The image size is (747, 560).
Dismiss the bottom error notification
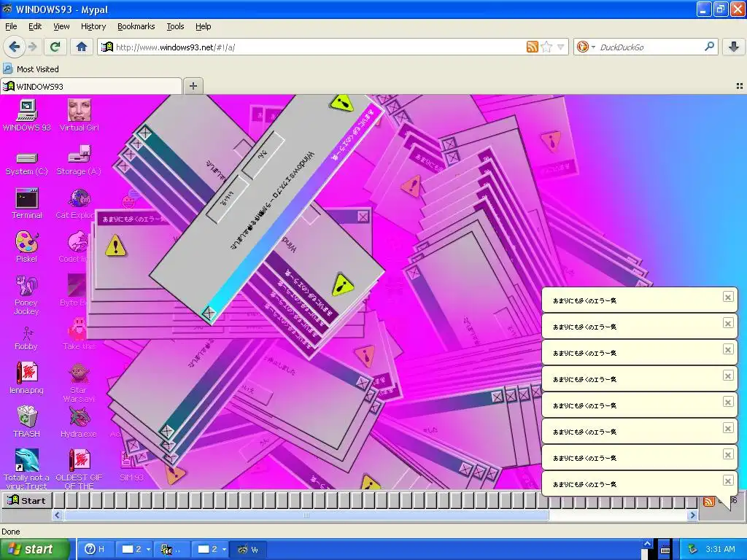point(727,481)
